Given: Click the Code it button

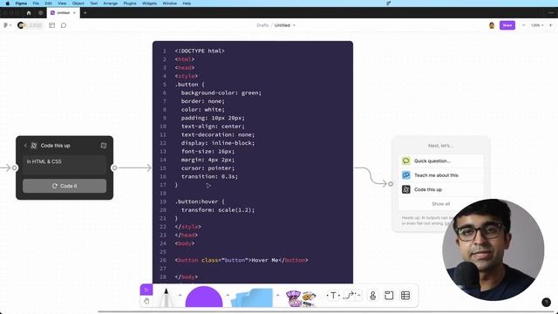Looking at the screenshot, I should click(65, 186).
